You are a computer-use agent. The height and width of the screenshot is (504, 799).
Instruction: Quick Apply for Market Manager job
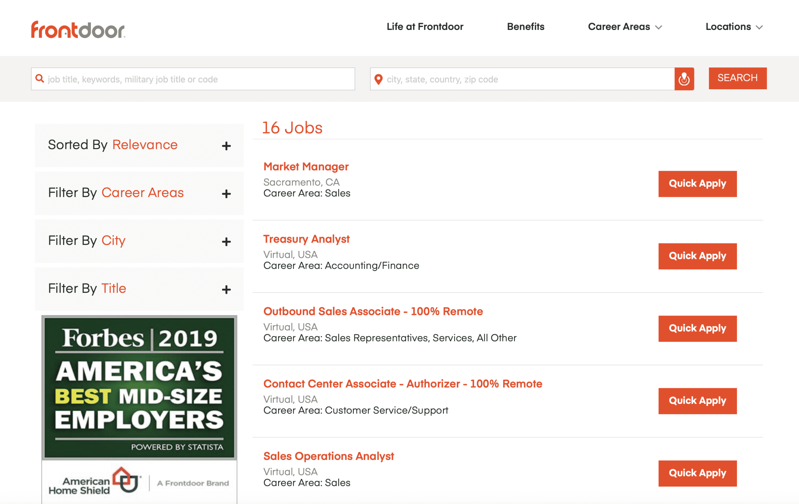pos(697,184)
